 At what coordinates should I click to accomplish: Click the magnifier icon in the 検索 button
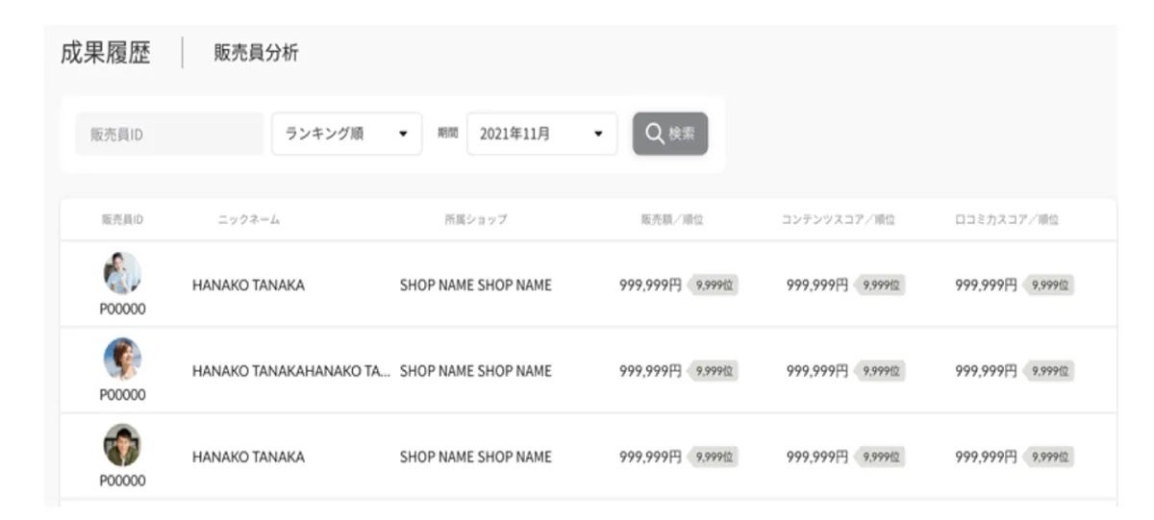(654, 134)
